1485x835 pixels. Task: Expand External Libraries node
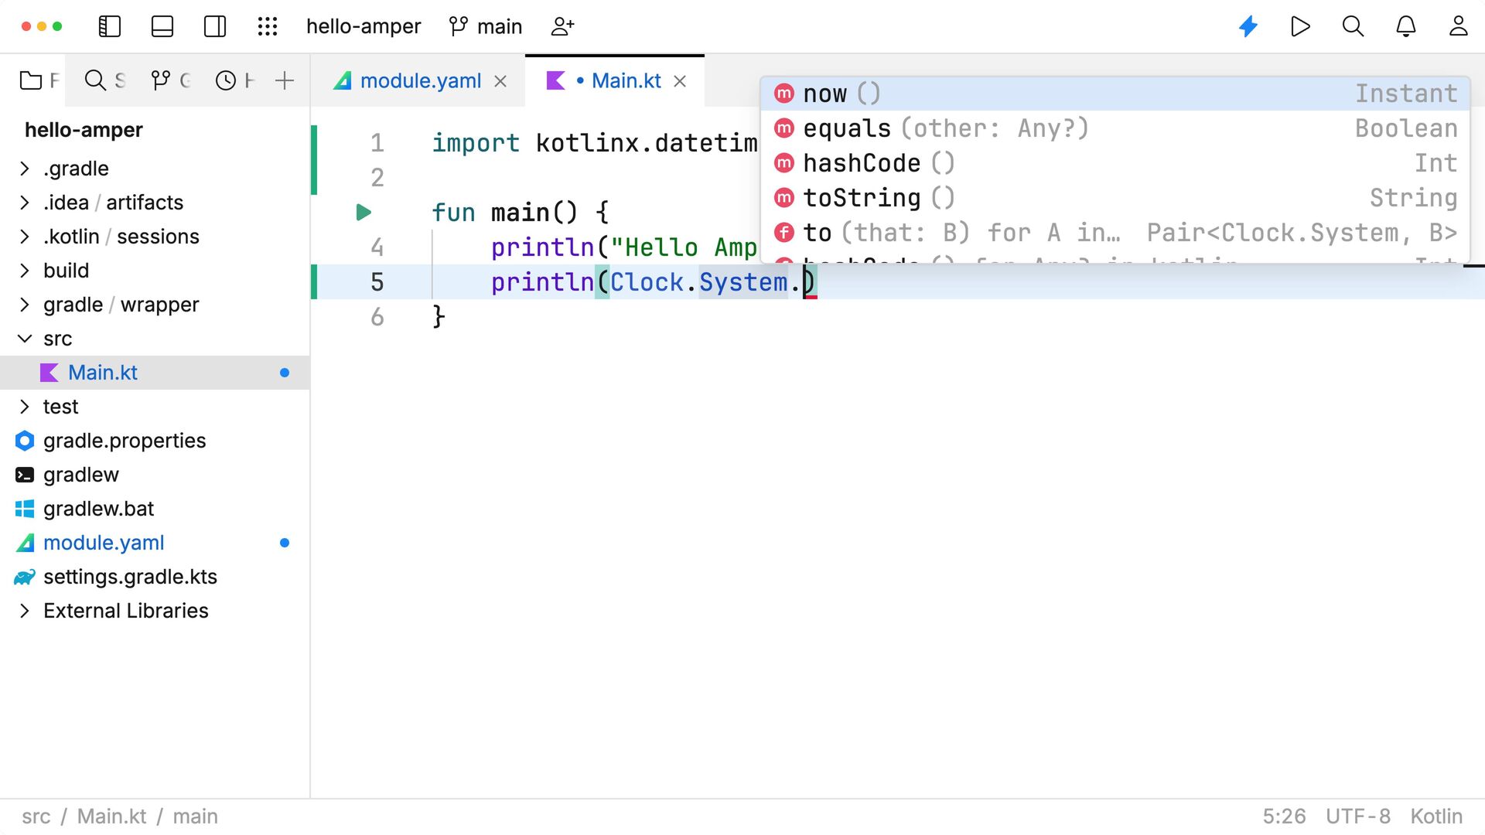click(x=25, y=611)
